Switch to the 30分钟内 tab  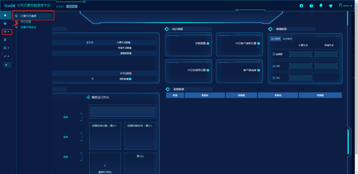pos(287,39)
